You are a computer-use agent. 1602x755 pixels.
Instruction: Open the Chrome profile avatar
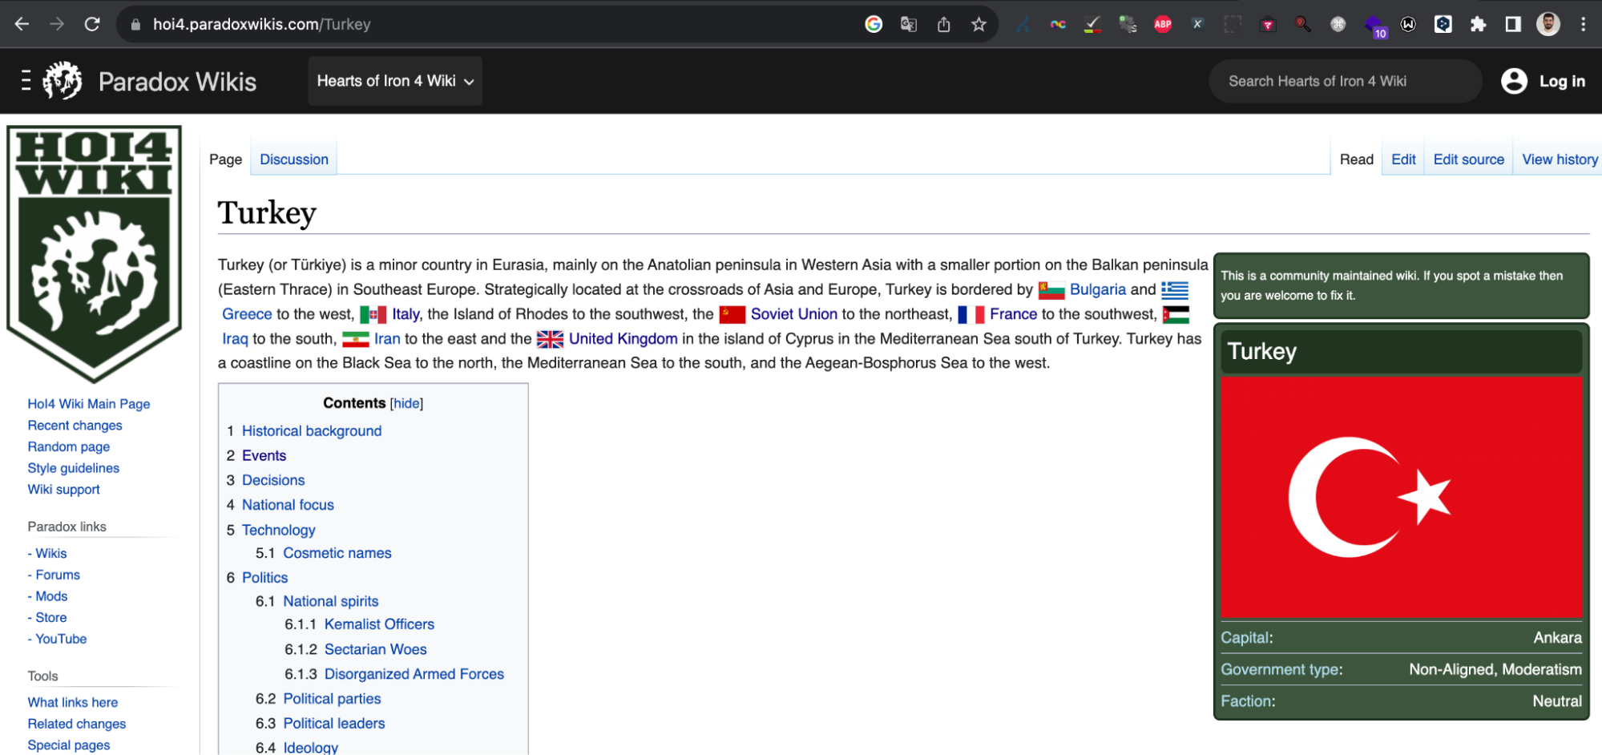pyautogui.click(x=1548, y=24)
